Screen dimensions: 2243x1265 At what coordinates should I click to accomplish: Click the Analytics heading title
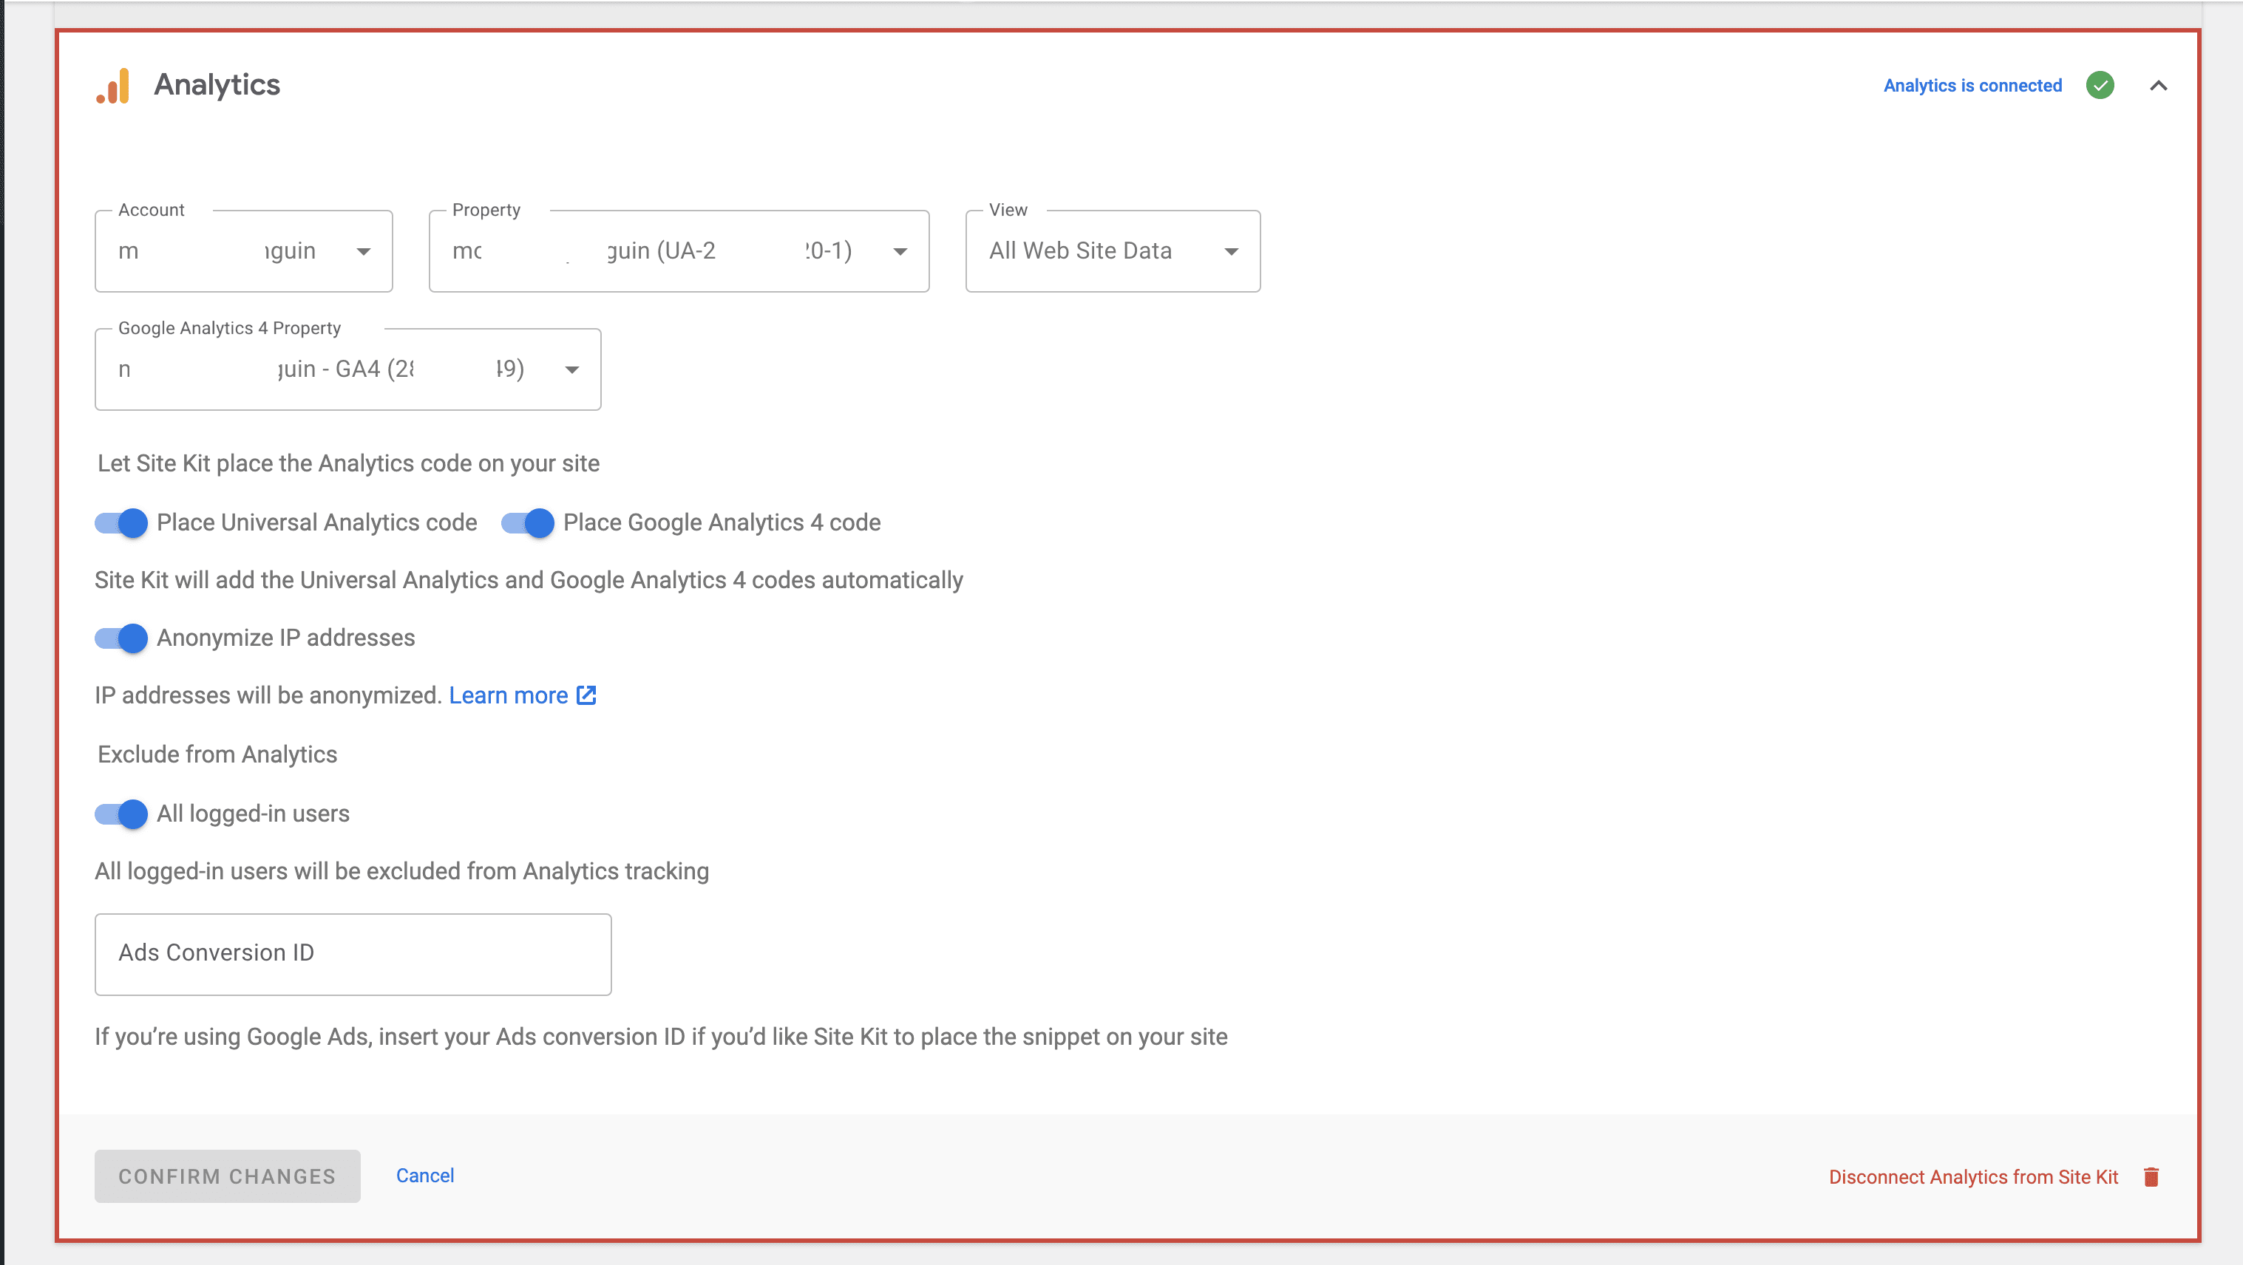[x=217, y=84]
